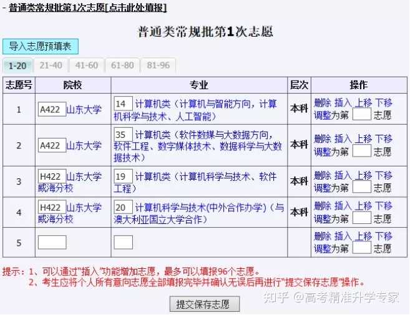Click 上移 for choice 5
The image size is (410, 315).
tap(363, 236)
